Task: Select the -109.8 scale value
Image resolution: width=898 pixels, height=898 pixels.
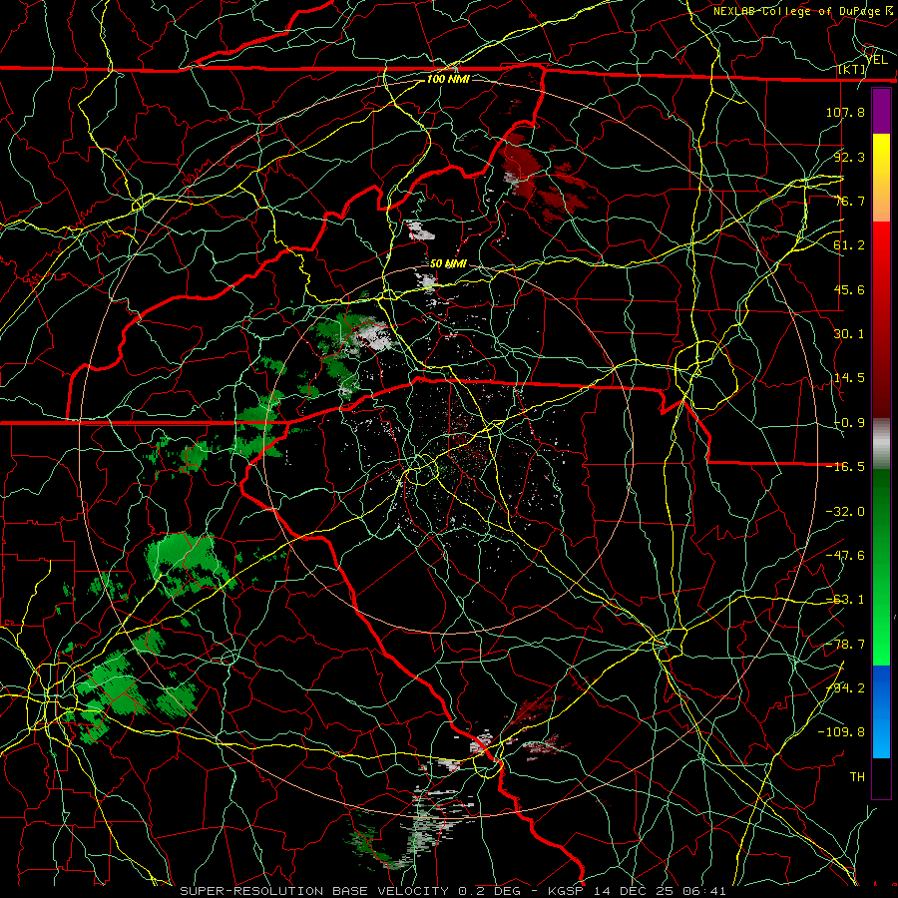Action: click(x=841, y=732)
